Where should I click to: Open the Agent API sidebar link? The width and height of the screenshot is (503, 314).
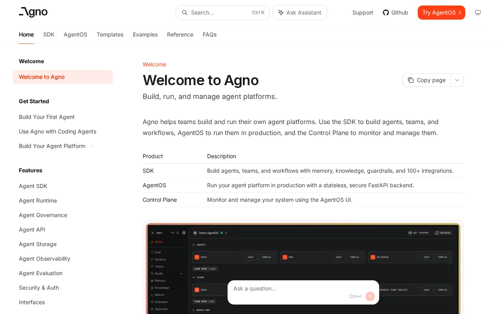pos(32,230)
